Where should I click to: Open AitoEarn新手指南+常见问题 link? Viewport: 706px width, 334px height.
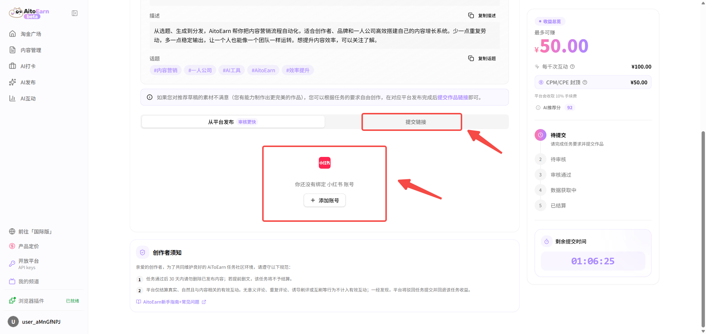(171, 302)
